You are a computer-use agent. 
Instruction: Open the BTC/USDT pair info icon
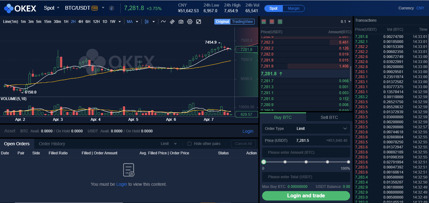[x=111, y=8]
